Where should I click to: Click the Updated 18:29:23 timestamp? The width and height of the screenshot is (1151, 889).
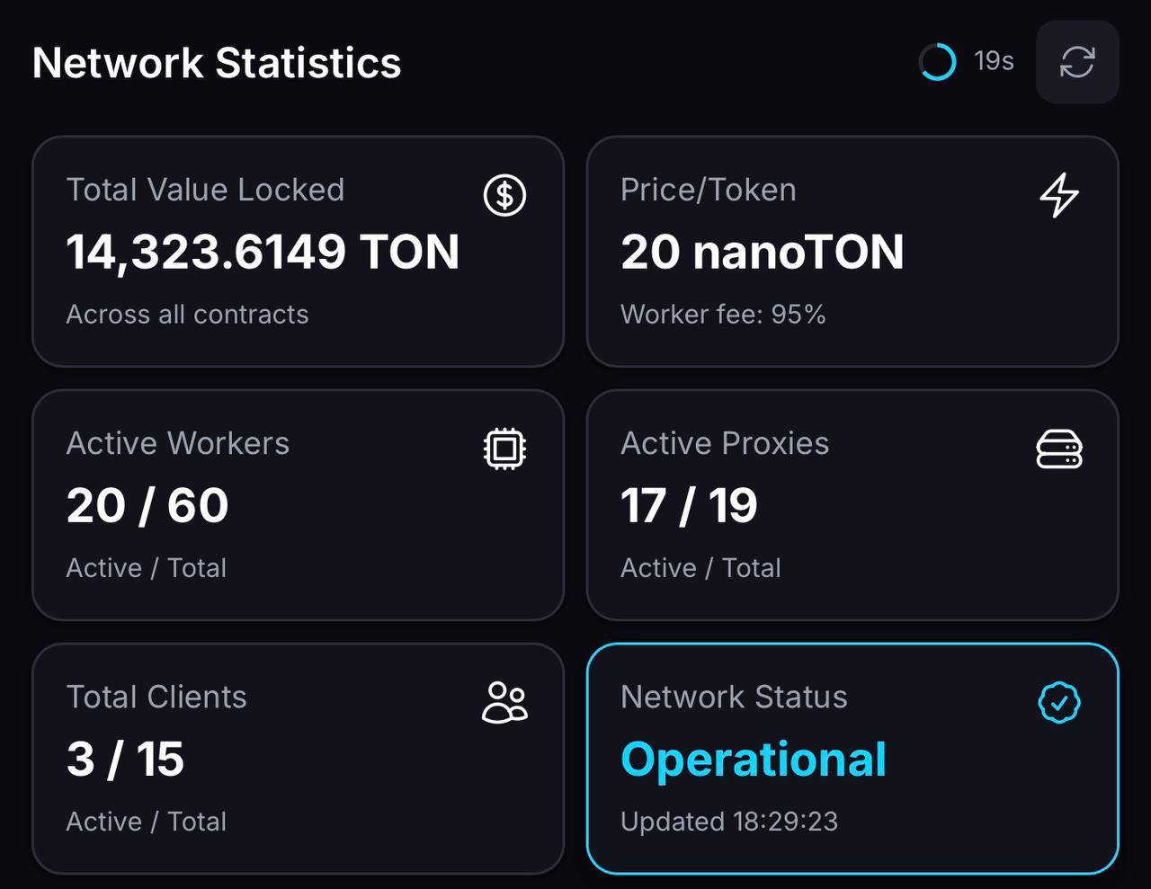click(x=729, y=822)
